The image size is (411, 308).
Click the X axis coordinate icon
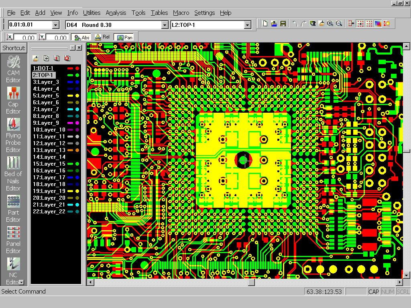point(10,37)
